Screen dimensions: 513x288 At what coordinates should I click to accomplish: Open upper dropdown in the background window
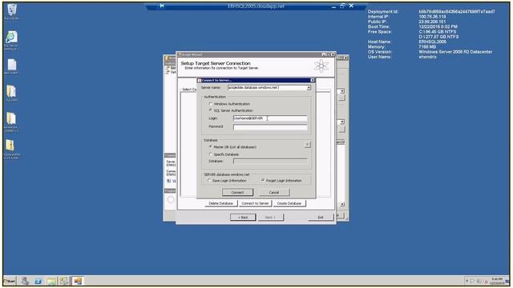coord(342,91)
